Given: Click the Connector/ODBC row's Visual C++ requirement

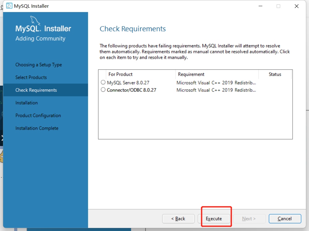Looking at the screenshot, I should (x=216, y=90).
